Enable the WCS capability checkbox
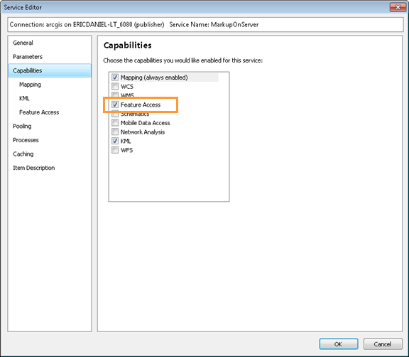This screenshot has height=357, width=409. (x=115, y=86)
